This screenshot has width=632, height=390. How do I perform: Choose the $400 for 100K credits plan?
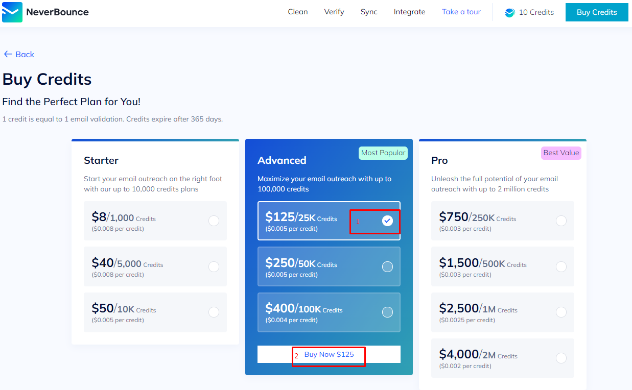(x=387, y=312)
